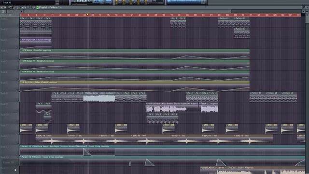Select the FX Nexus MixedCut envelope on Track 4
Image resolution: width=309 pixels, height=174 pixels.
(135, 54)
